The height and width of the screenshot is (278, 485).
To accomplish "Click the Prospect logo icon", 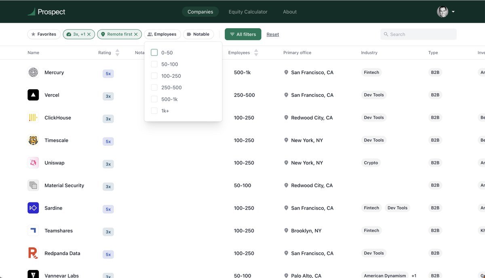I will coord(32,12).
